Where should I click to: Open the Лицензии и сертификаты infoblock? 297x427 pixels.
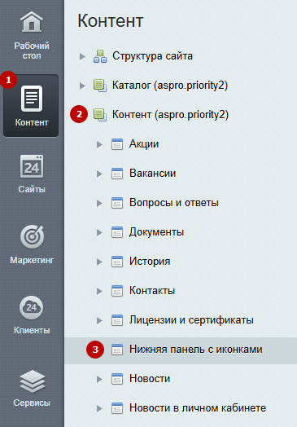[191, 320]
